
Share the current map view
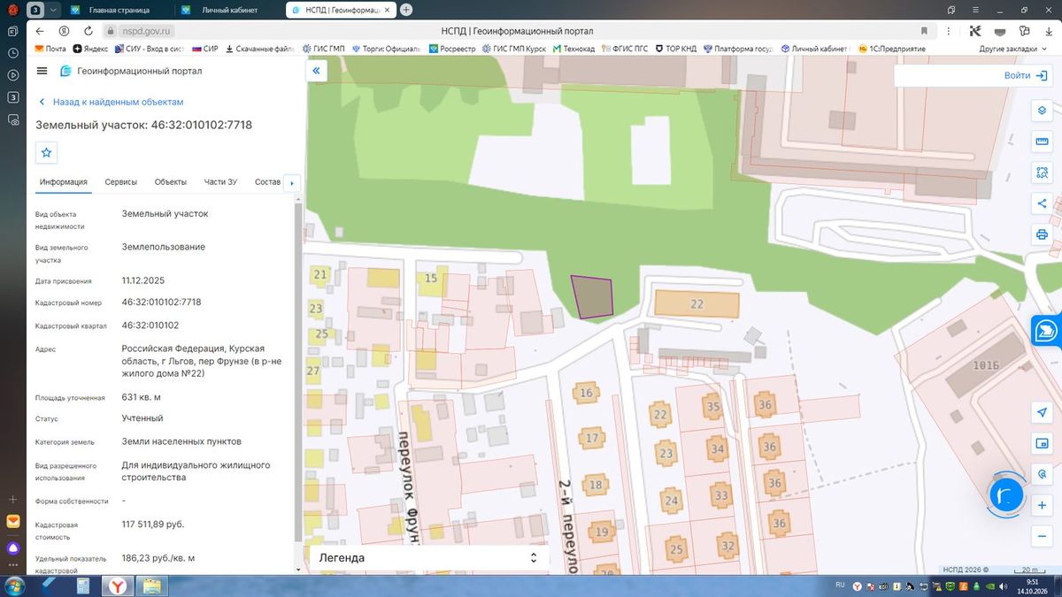coord(1042,204)
